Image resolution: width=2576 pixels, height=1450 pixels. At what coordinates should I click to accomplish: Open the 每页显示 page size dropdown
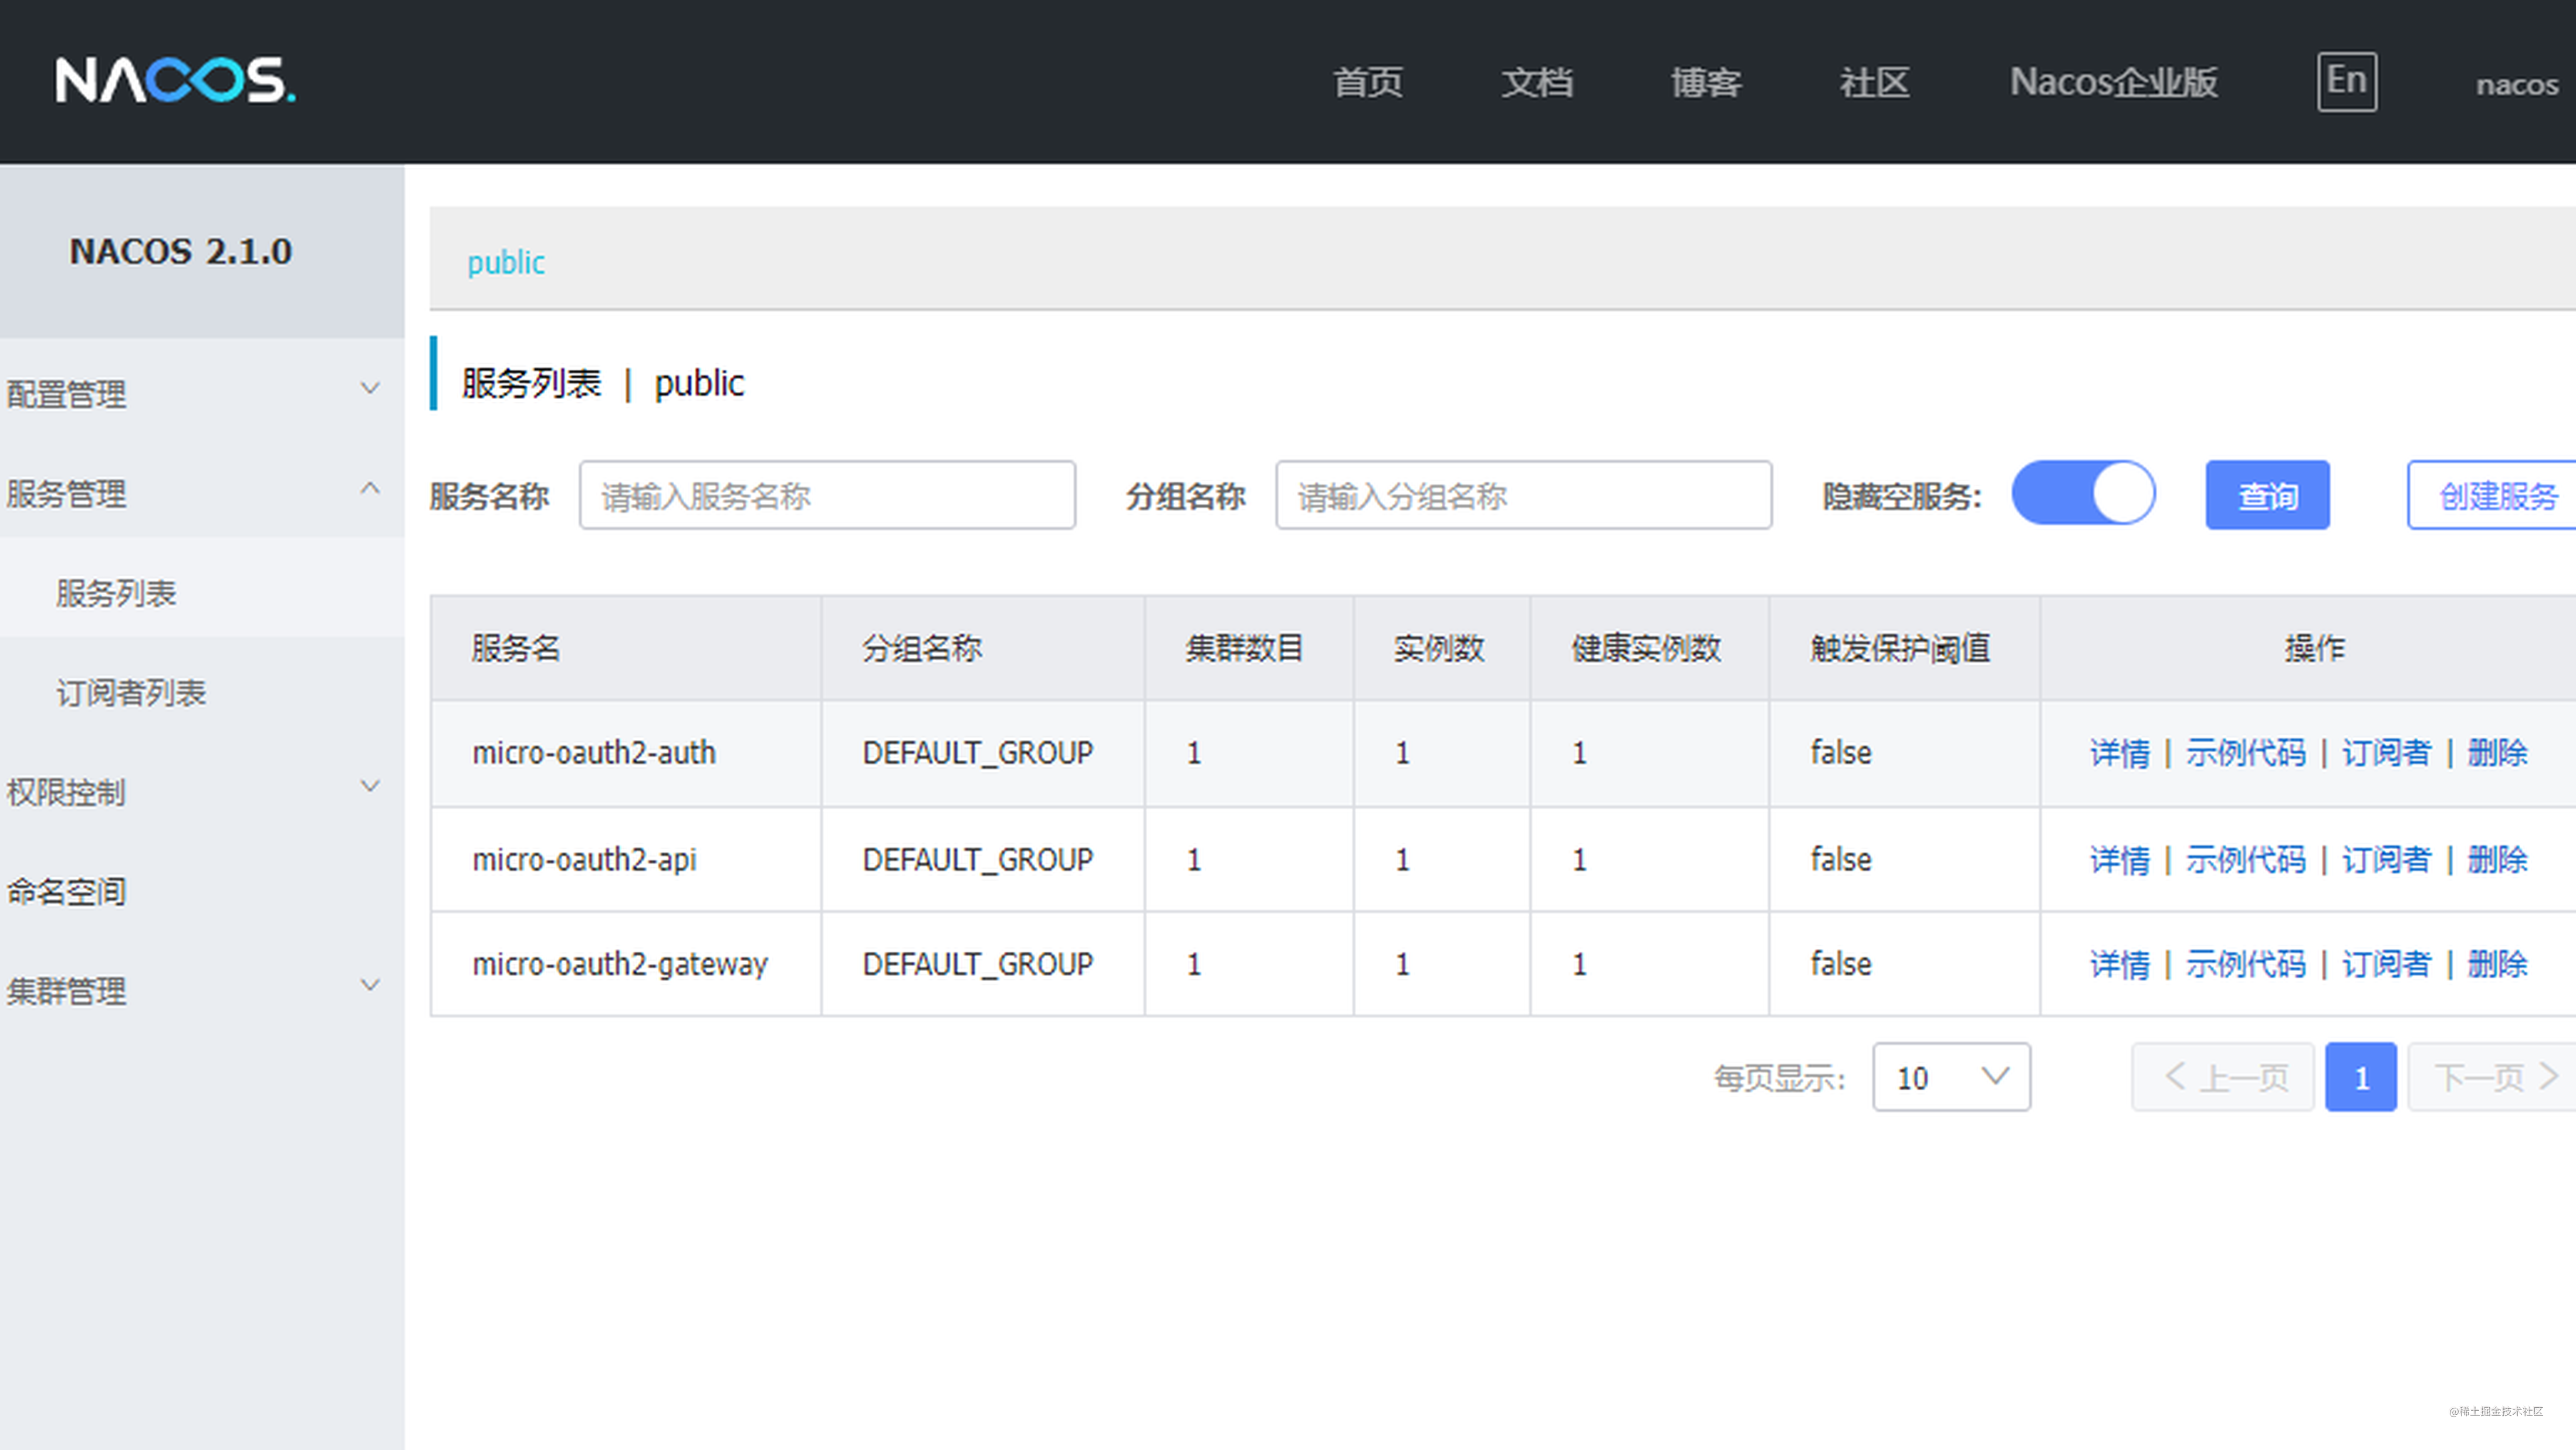(x=1951, y=1077)
